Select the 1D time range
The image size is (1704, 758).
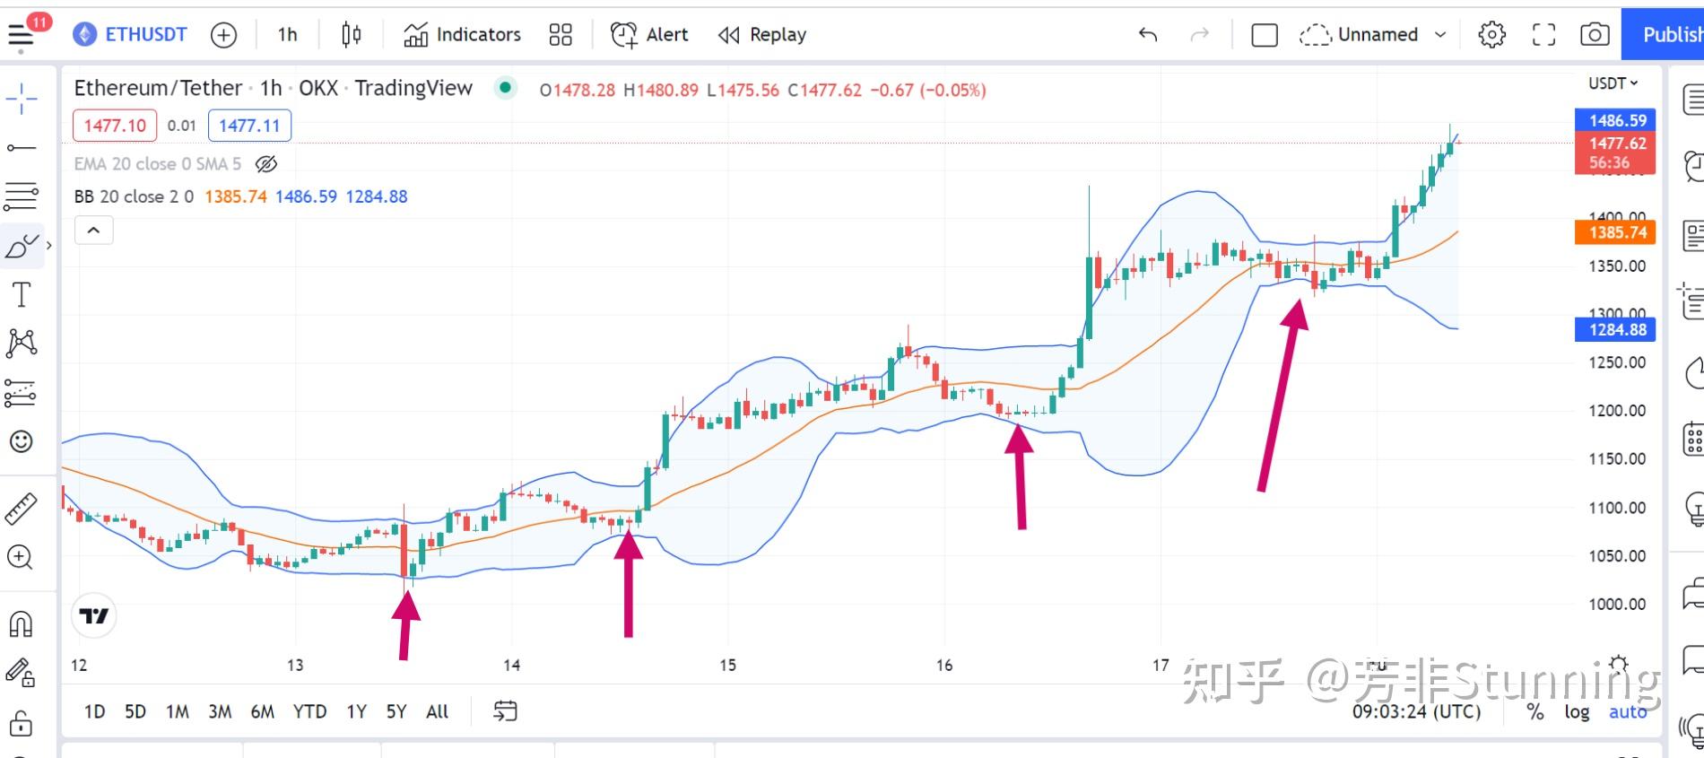94,711
